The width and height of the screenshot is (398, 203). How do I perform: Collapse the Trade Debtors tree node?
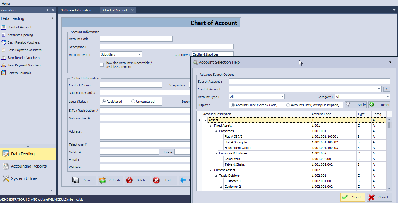tap(216, 176)
